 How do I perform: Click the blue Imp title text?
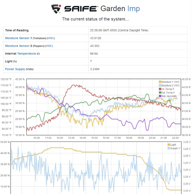(134, 9)
